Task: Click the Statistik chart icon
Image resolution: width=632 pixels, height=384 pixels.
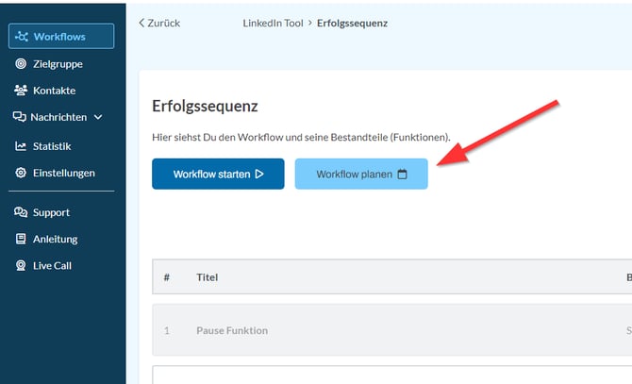Action: pyautogui.click(x=21, y=146)
